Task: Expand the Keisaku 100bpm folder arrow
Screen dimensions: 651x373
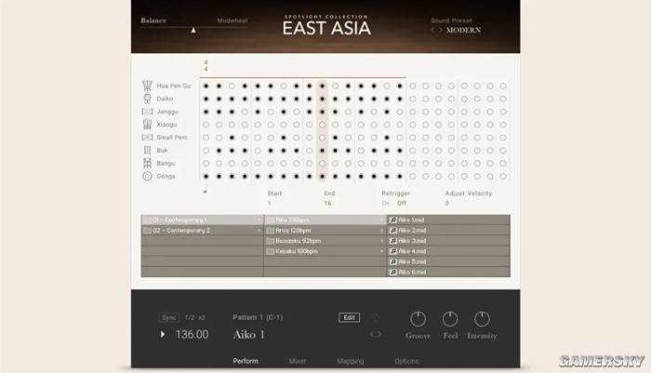Action: (x=382, y=251)
